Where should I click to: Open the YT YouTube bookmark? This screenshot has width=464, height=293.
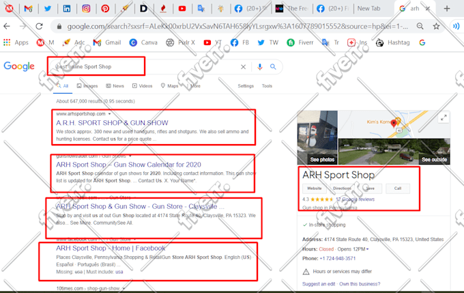212,42
